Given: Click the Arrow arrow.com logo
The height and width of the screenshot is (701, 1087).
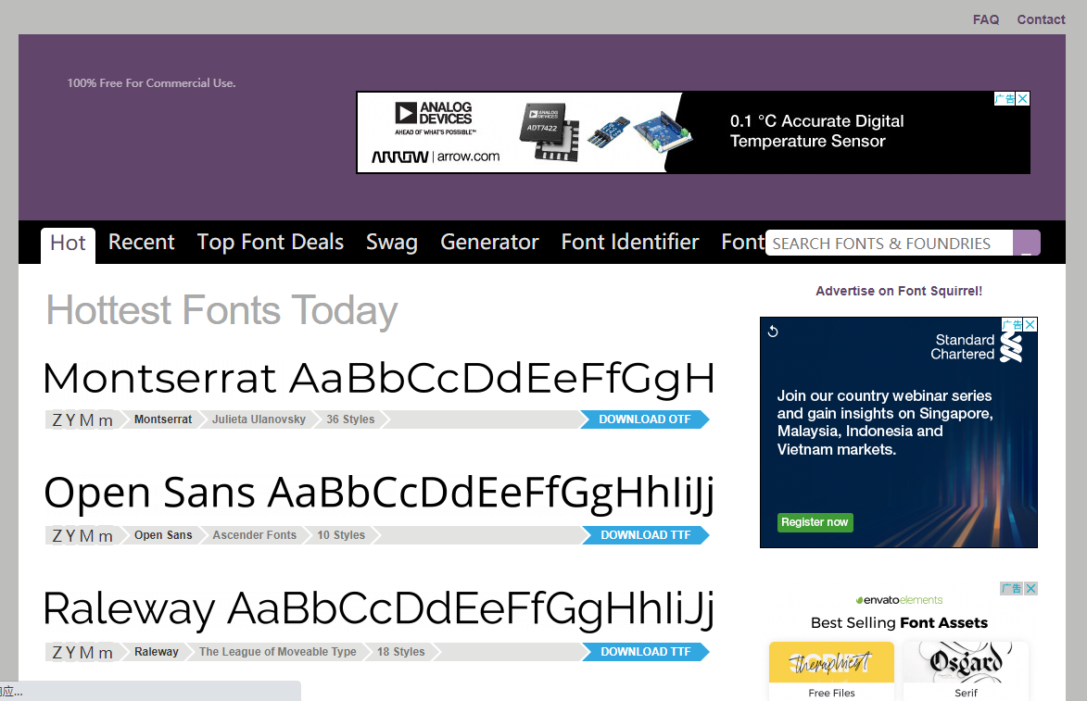Looking at the screenshot, I should pos(436,156).
